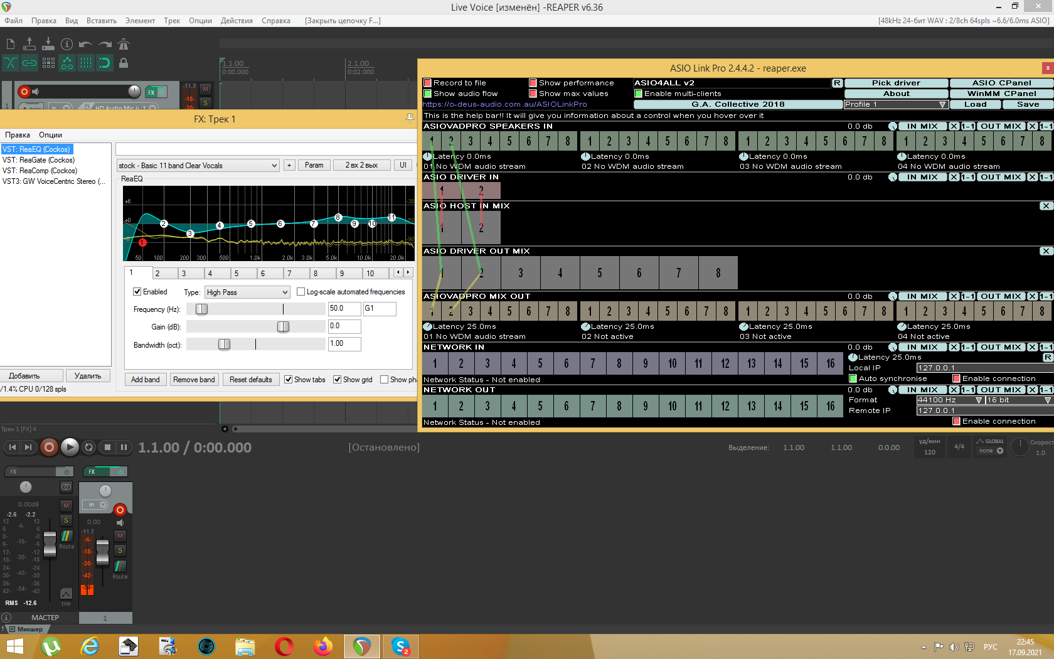
Task: Open the Трек menu
Action: pyautogui.click(x=172, y=21)
